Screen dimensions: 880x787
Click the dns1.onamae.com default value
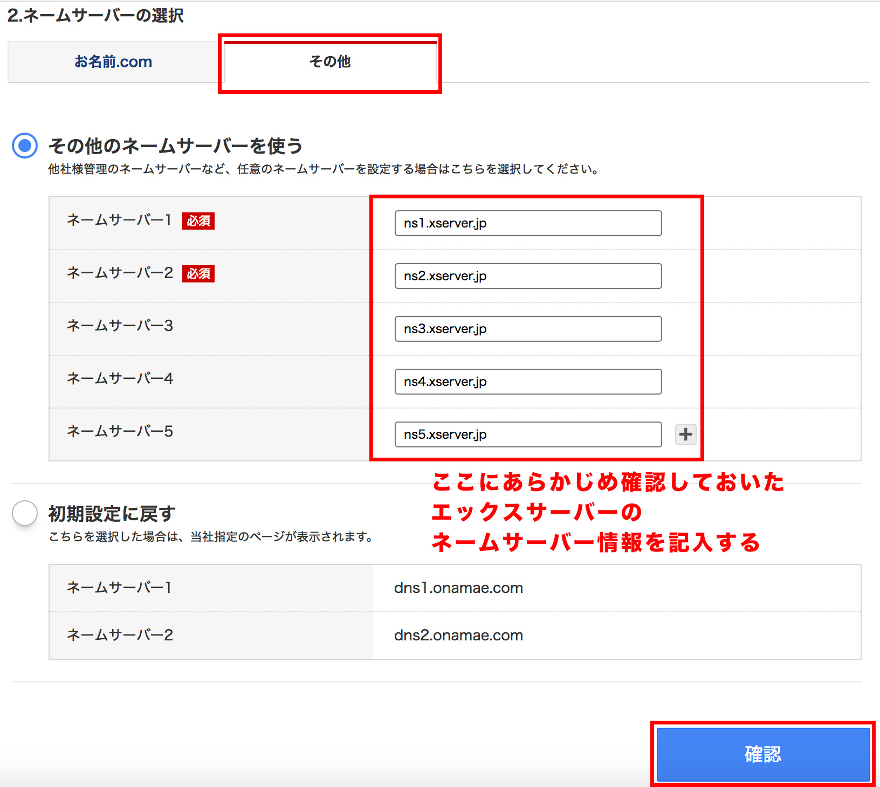pyautogui.click(x=458, y=588)
